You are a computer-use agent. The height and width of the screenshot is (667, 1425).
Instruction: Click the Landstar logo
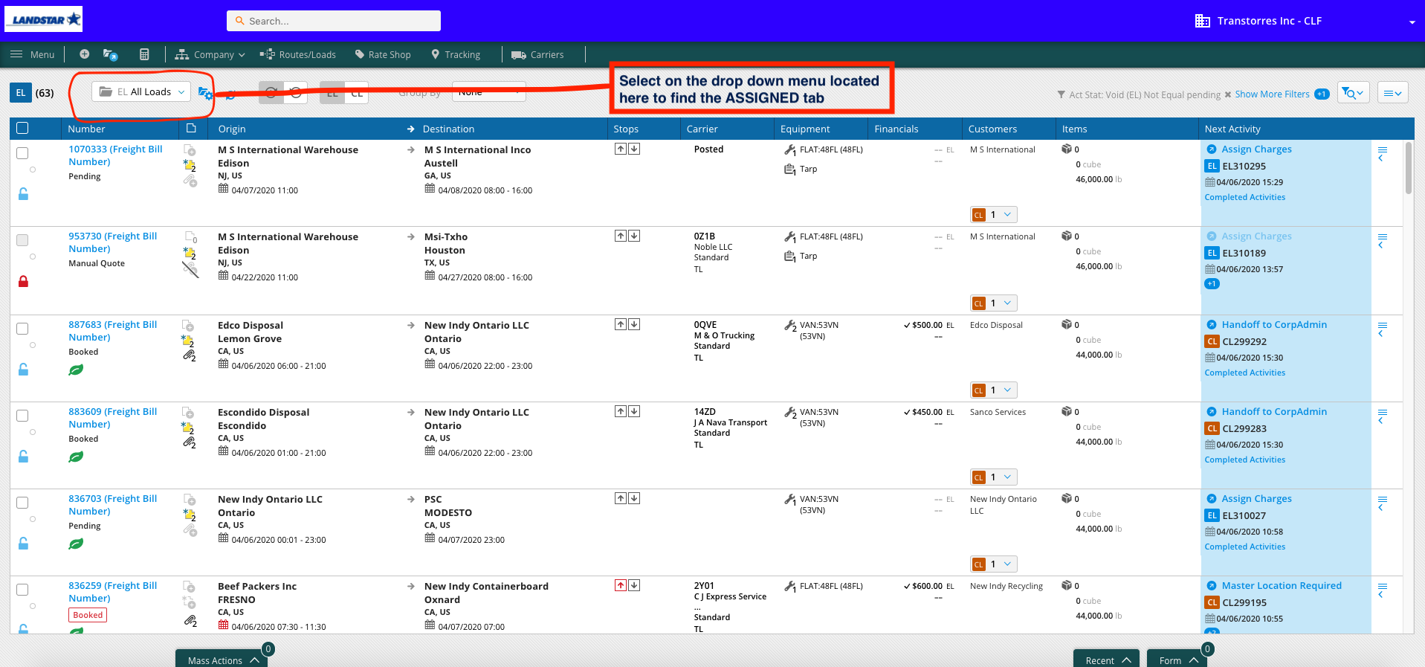click(x=44, y=19)
